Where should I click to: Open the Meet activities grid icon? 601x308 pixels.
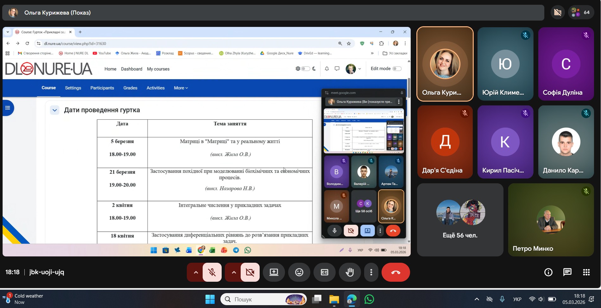(x=586, y=272)
